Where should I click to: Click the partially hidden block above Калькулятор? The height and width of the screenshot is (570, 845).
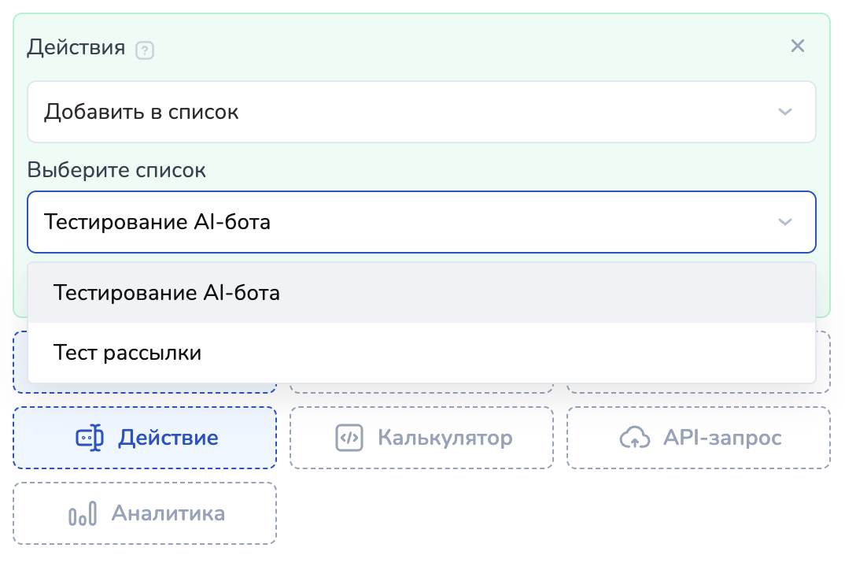point(422,388)
